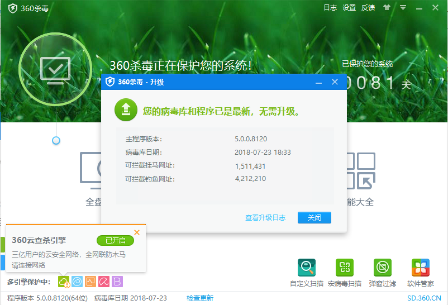
Task: Click 已保护您的系统 days counter text
Action: click(x=367, y=64)
